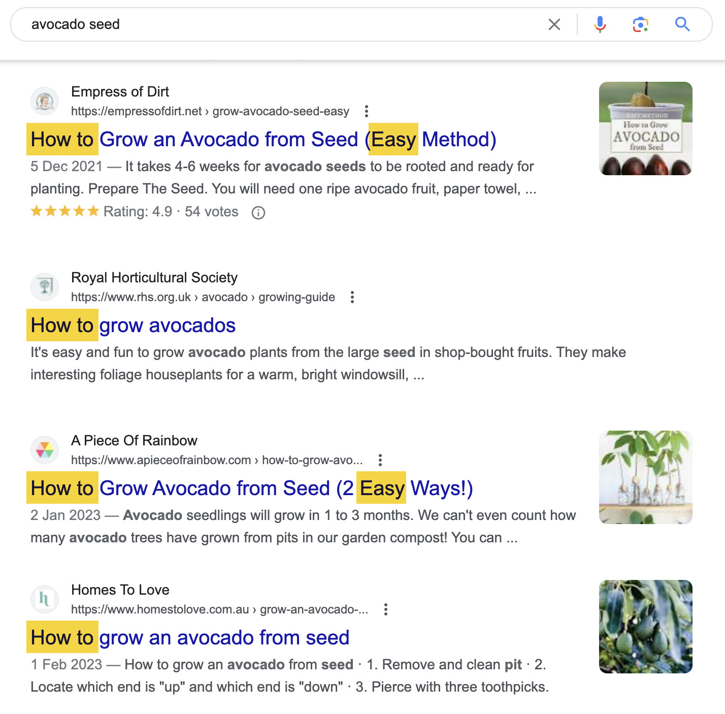Screen dimensions: 725x714
Task: Visit 'How to grow an avocado from seed' article
Action: click(190, 637)
